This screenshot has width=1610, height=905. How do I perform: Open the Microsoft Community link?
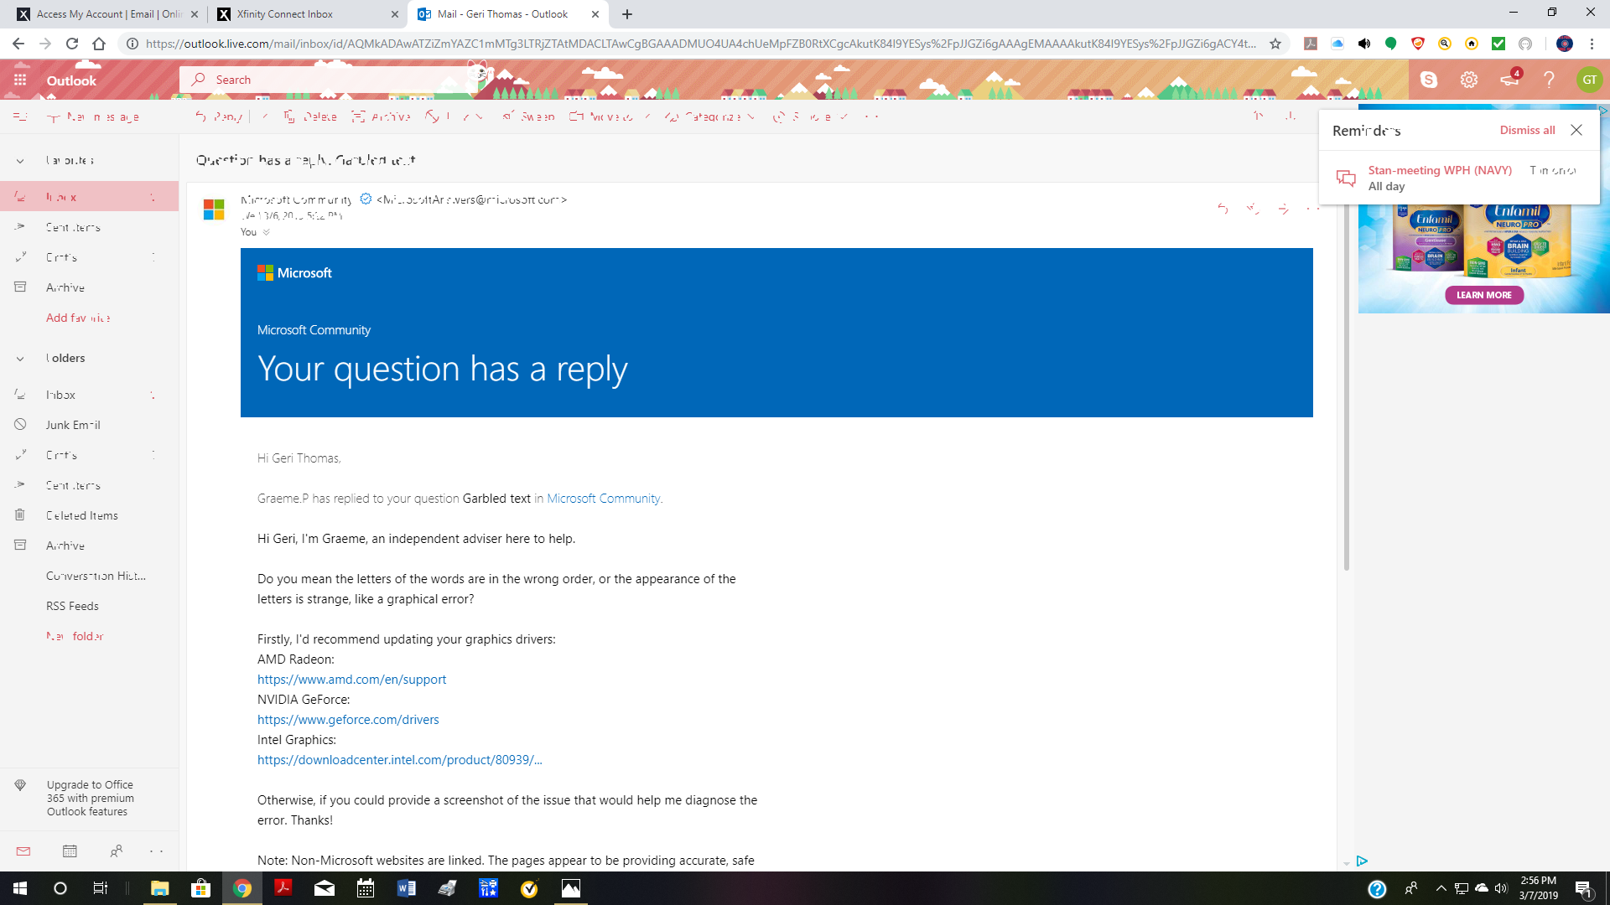(x=603, y=499)
